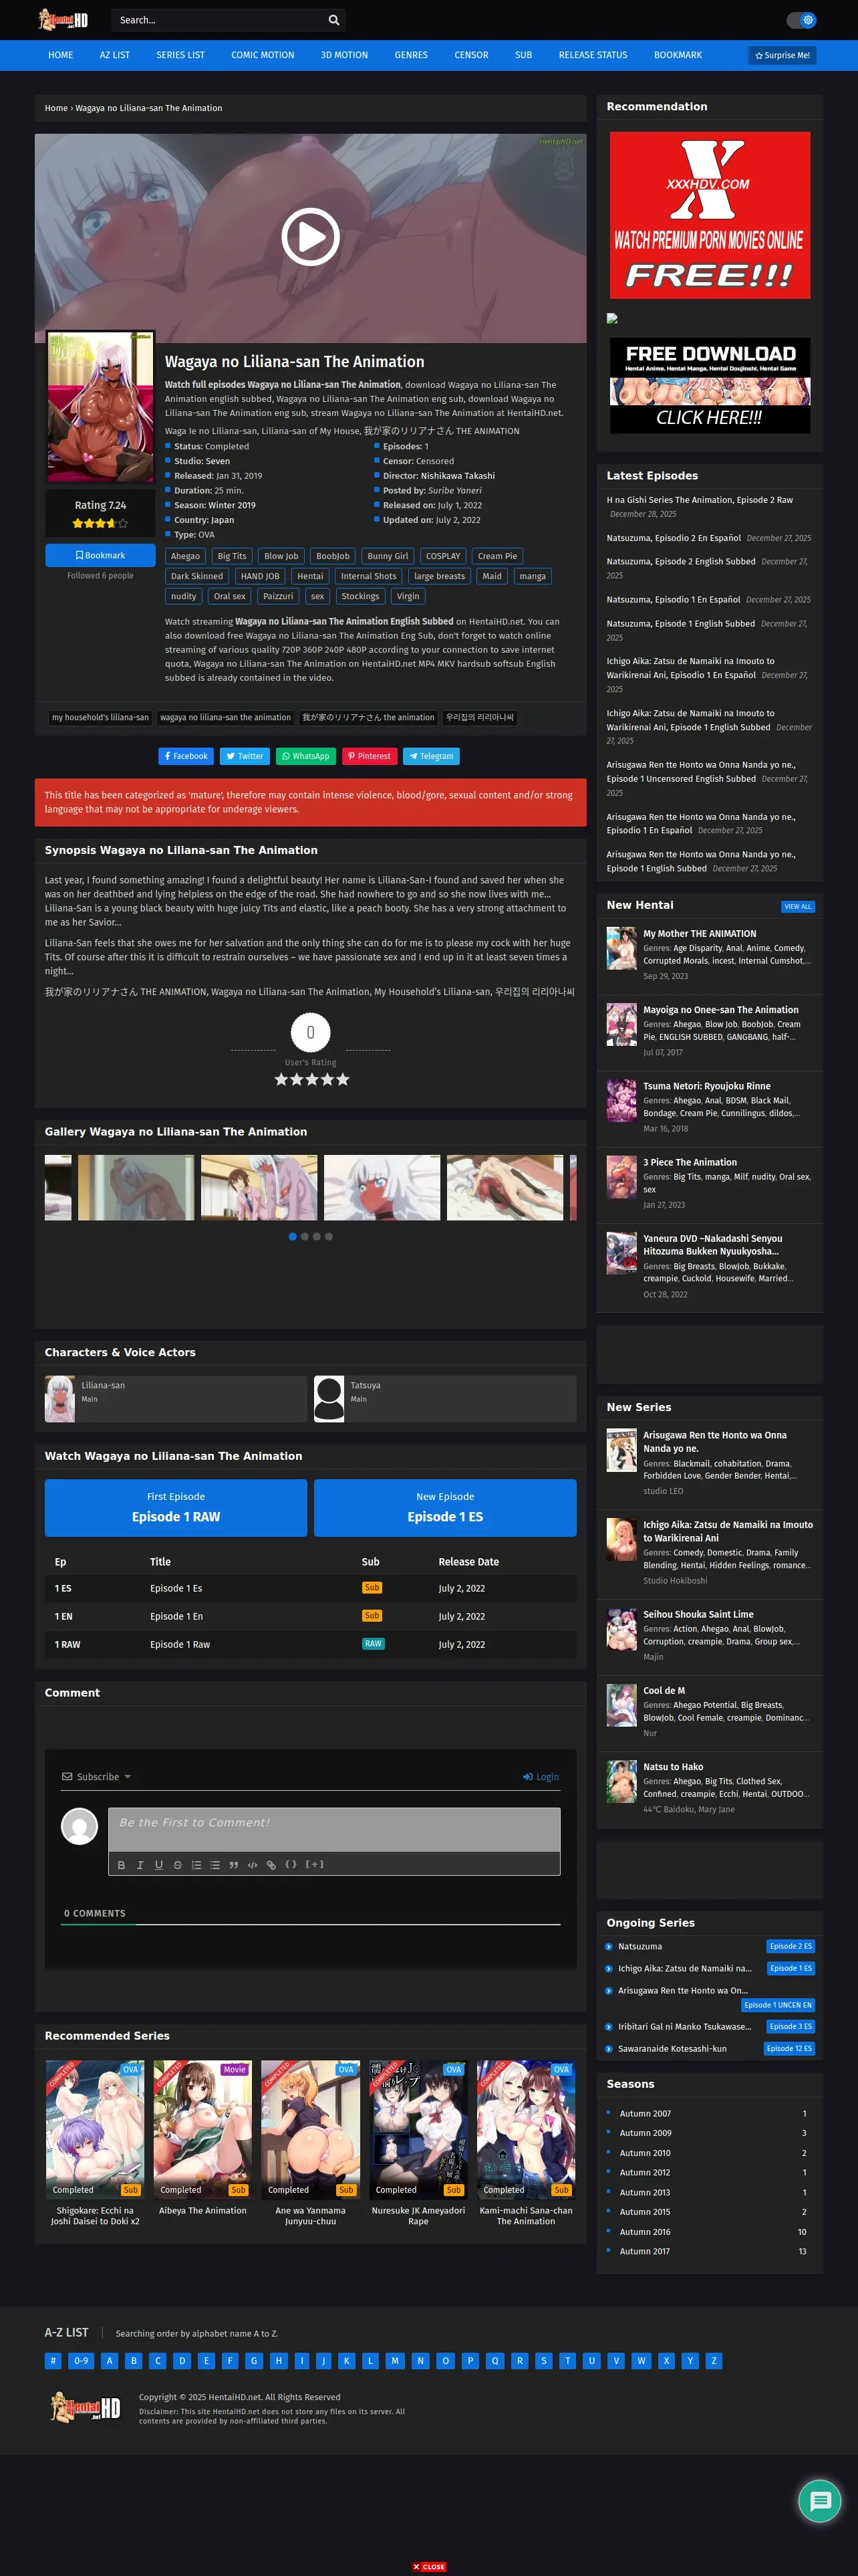Screen dimensions: 858x2576
Task: Share via Twitter button
Action: pos(245,756)
